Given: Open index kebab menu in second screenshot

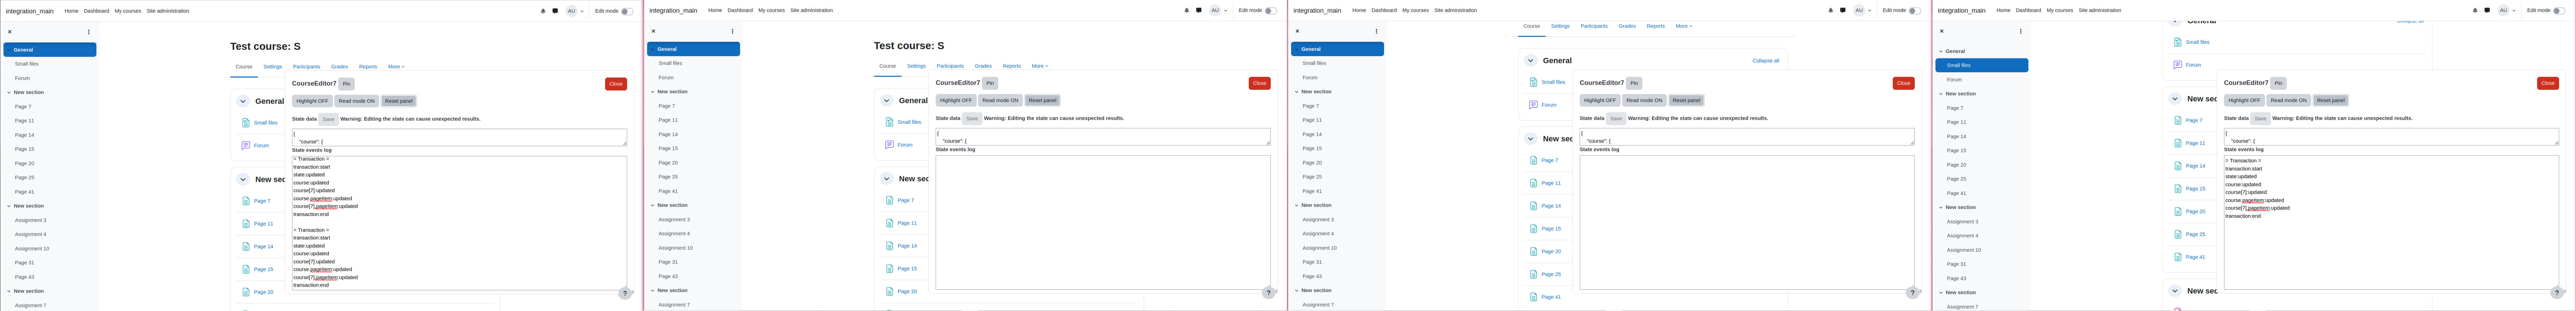Looking at the screenshot, I should (x=733, y=31).
